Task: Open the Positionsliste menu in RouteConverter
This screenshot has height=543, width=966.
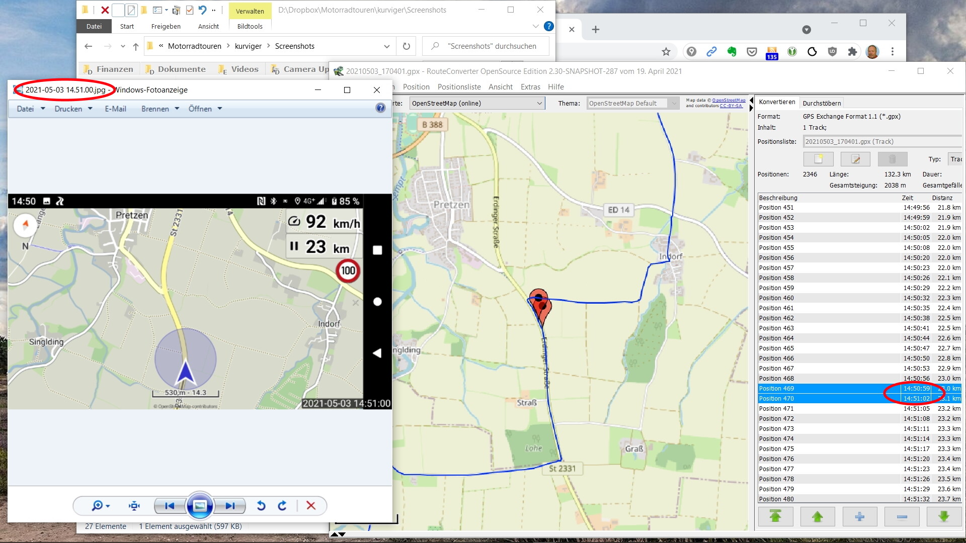Action: coord(459,87)
